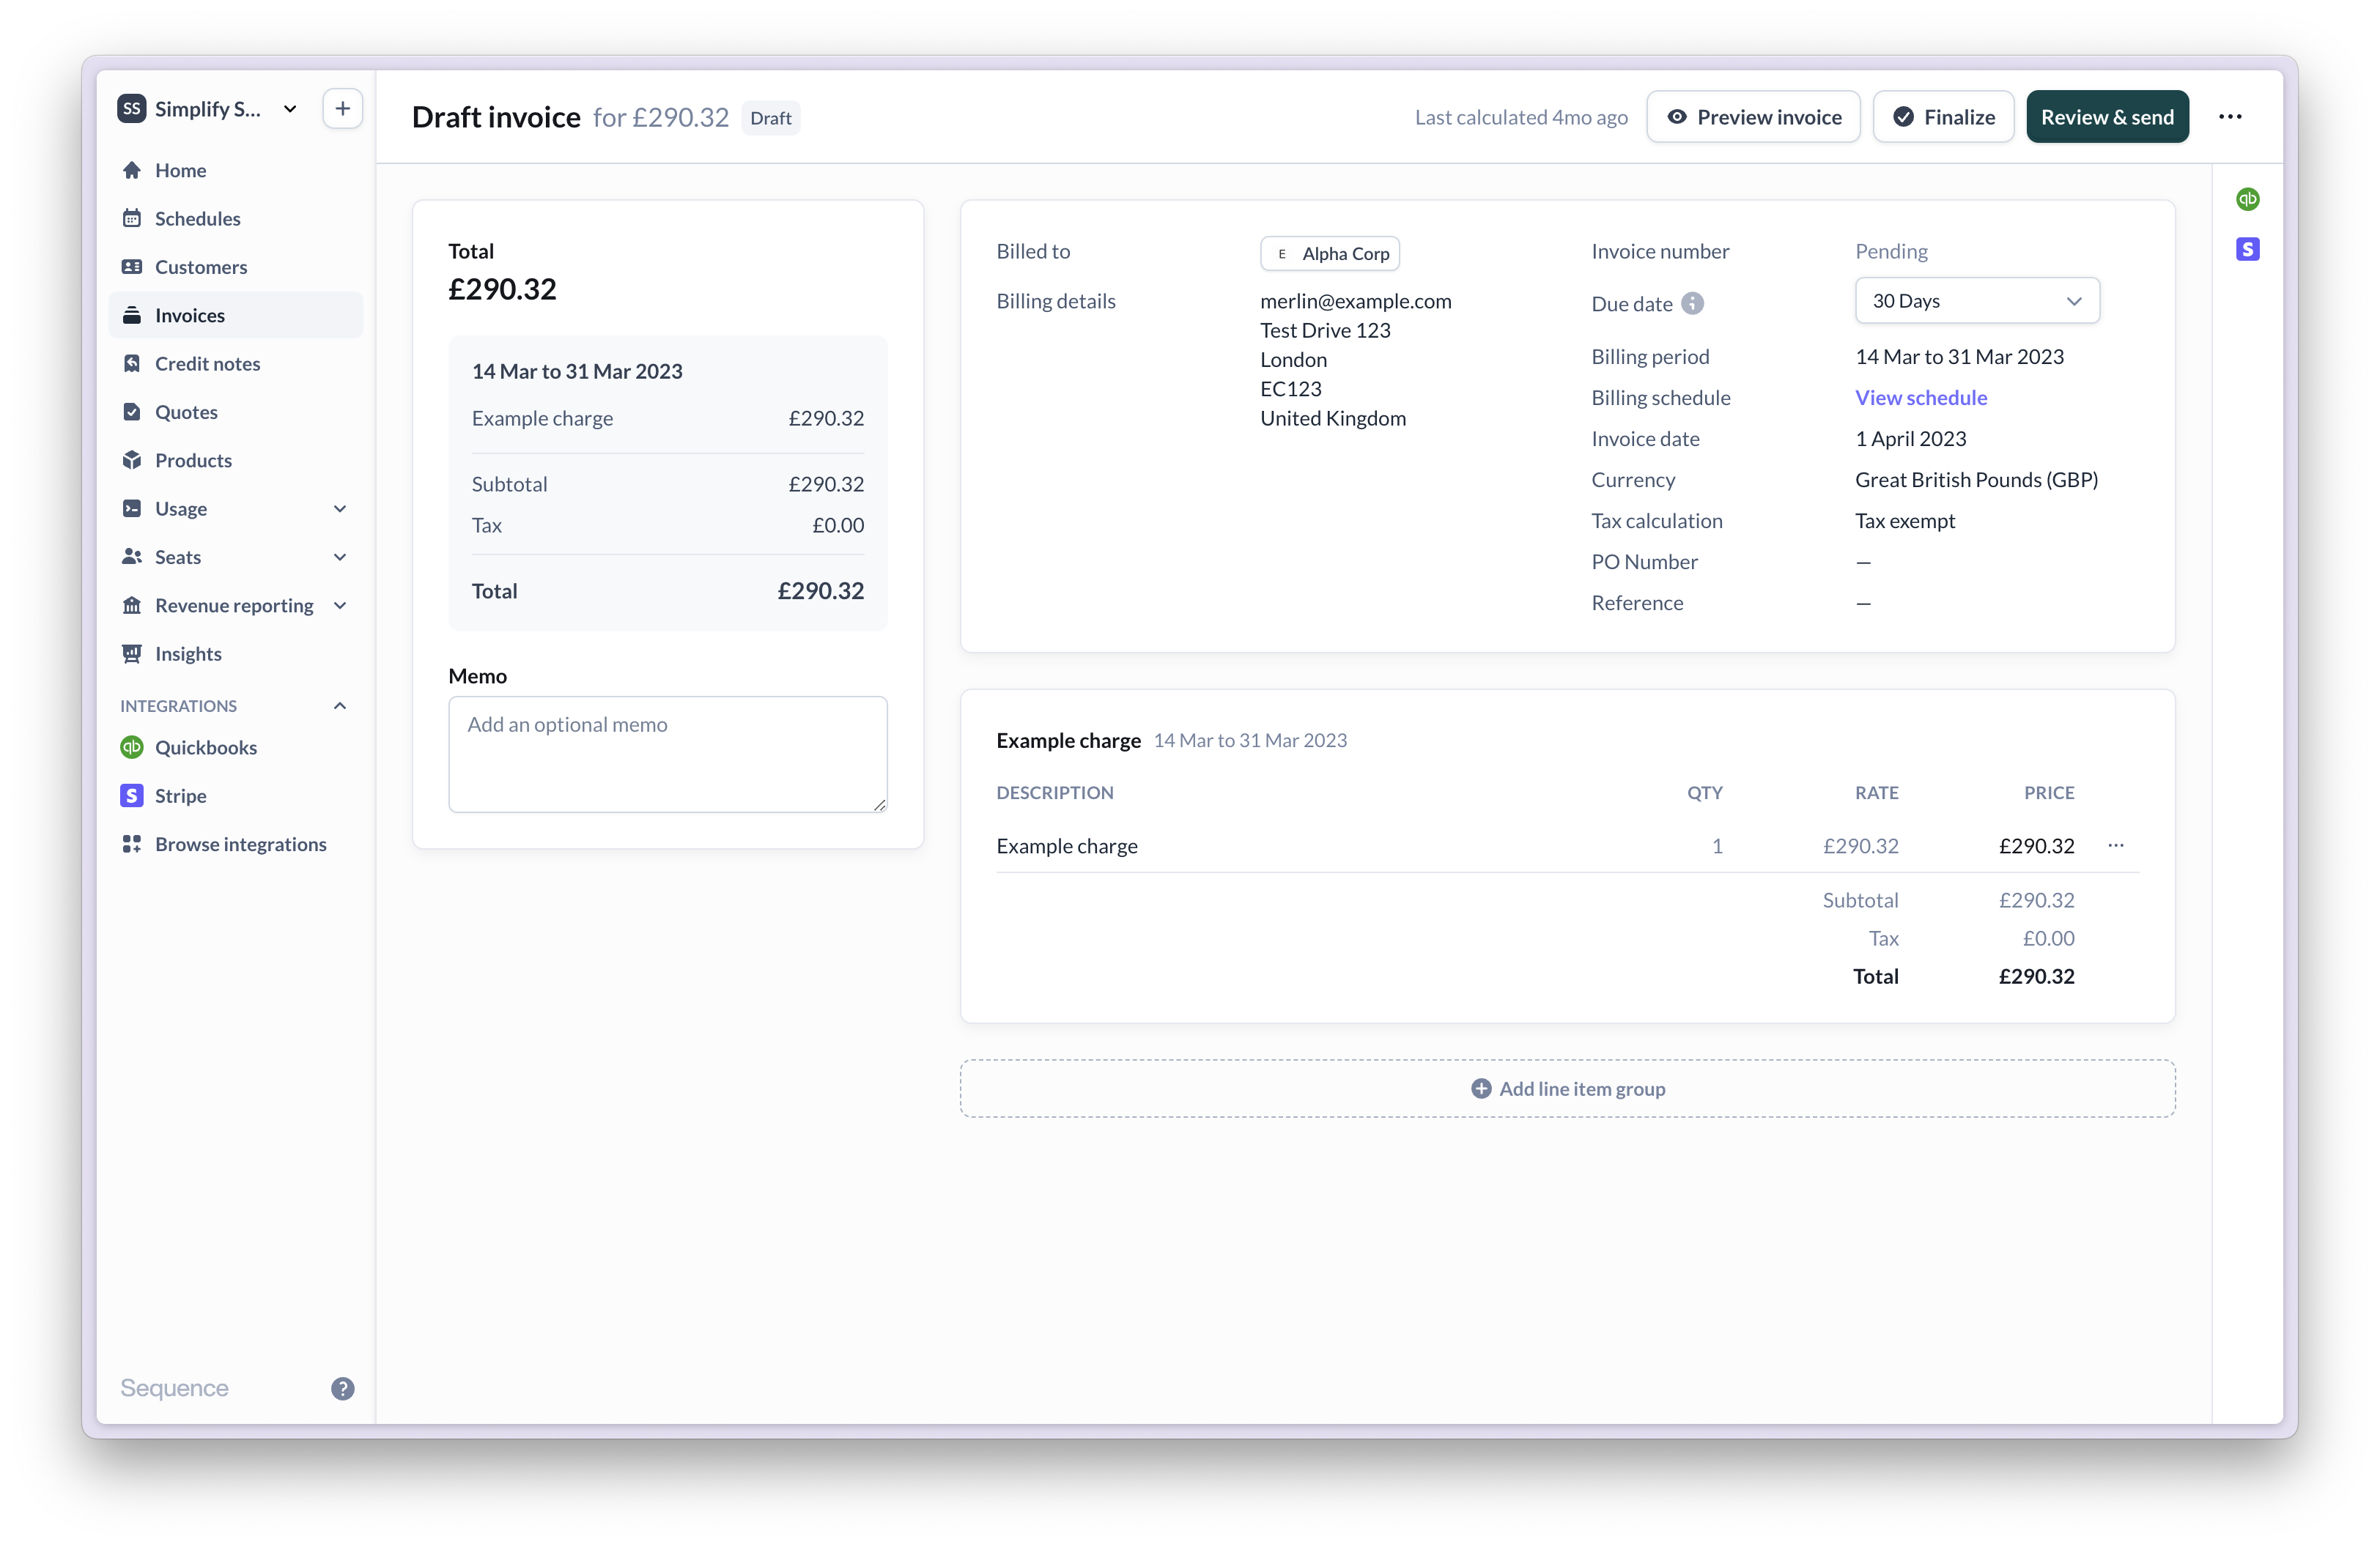The width and height of the screenshot is (2380, 1547).
Task: Click the Invoices icon in sidebar
Action: click(131, 315)
